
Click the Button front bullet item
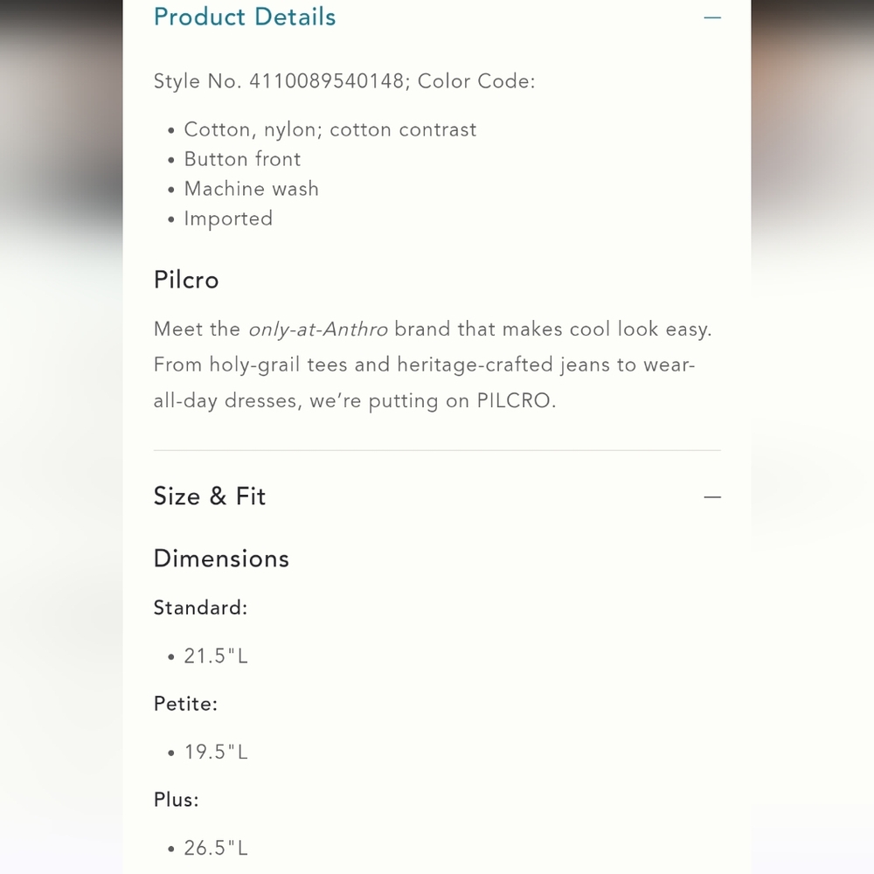tap(242, 159)
